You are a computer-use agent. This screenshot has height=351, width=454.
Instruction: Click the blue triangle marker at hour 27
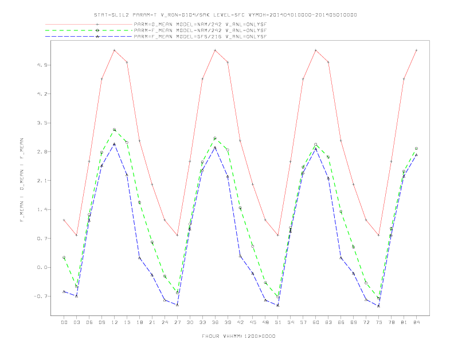point(177,305)
